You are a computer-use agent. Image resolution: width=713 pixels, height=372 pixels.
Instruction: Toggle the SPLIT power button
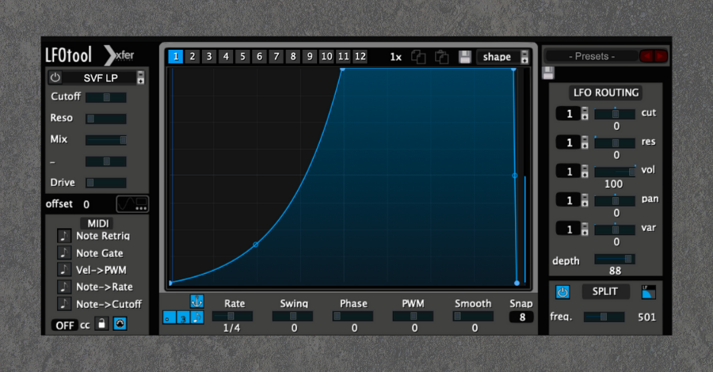point(562,292)
